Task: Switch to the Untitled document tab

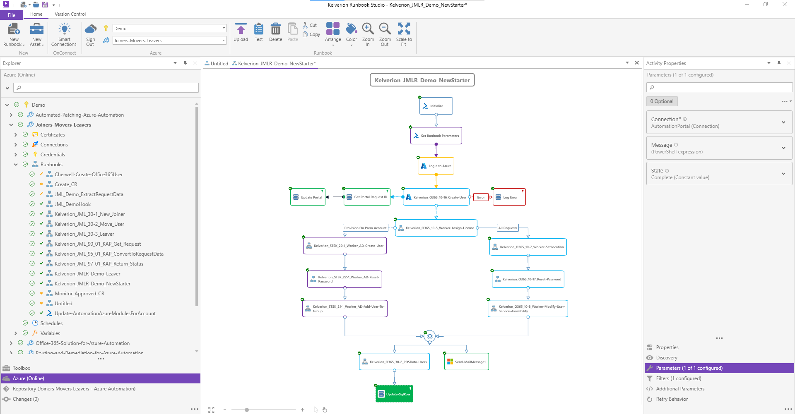Action: pos(217,64)
